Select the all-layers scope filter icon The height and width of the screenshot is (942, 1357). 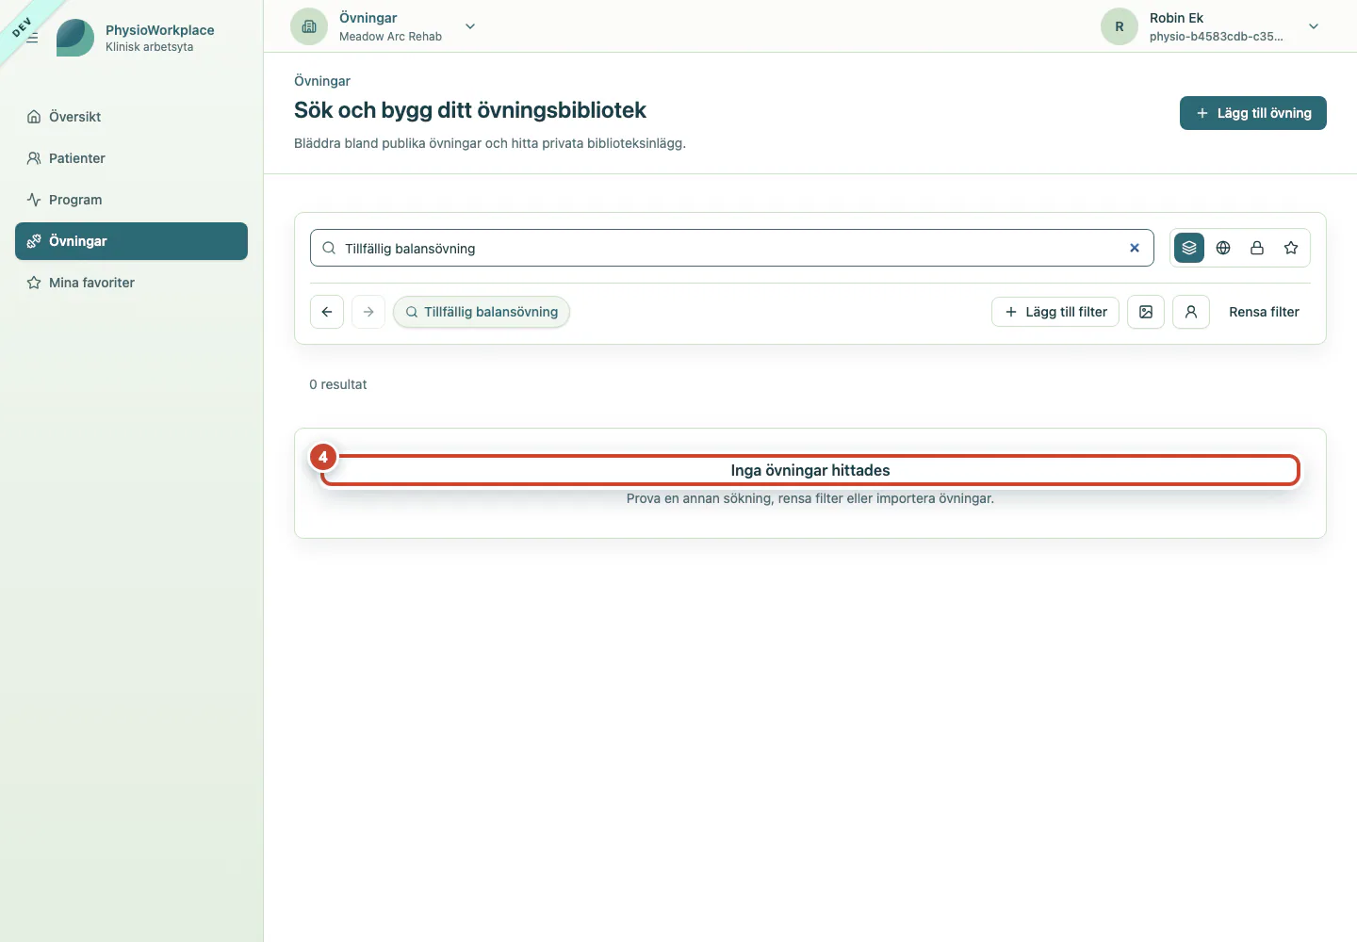pos(1189,248)
